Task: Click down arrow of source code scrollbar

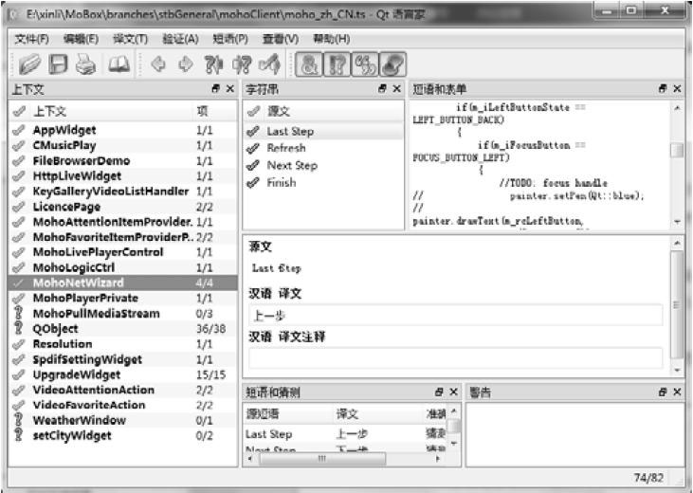Action: [x=677, y=222]
